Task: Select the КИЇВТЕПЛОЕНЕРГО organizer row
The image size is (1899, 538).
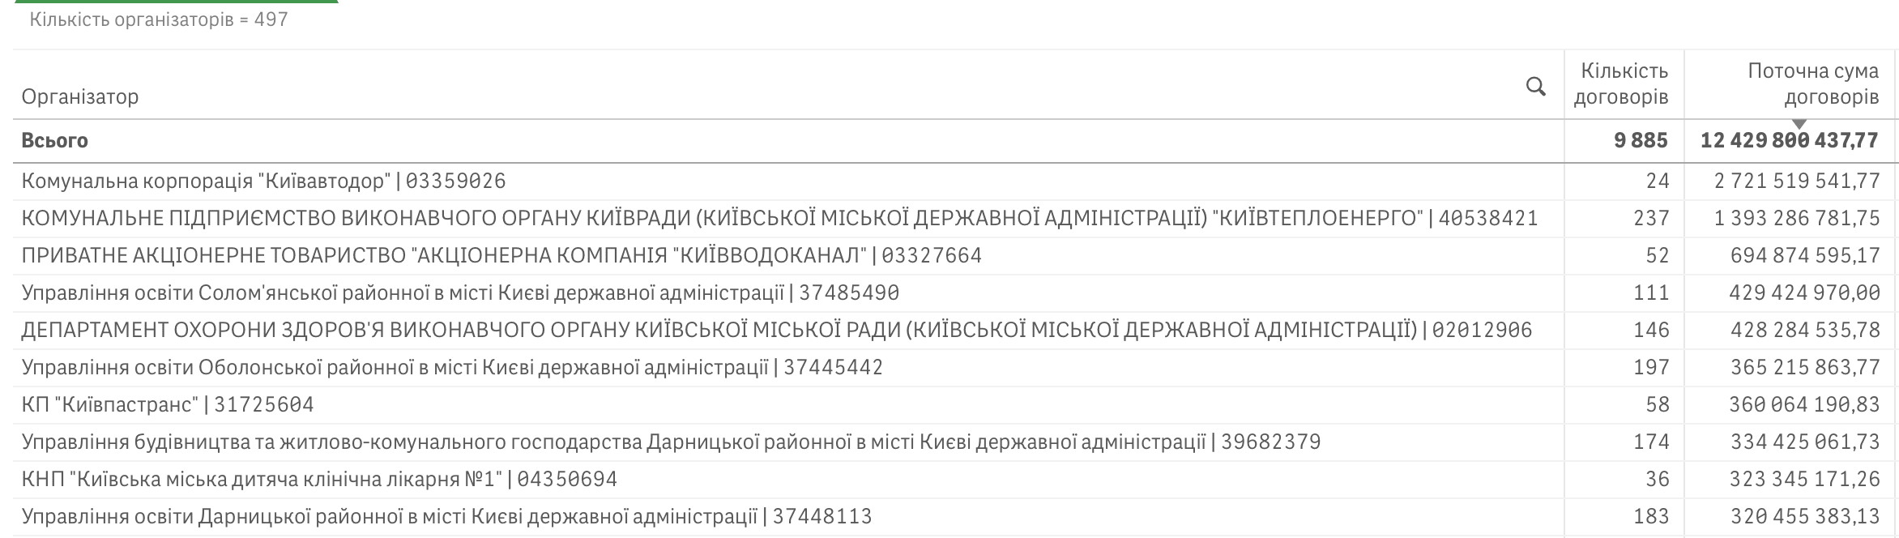Action: pyautogui.click(x=779, y=218)
